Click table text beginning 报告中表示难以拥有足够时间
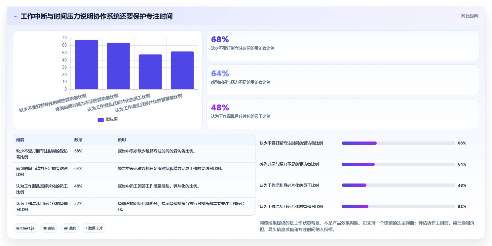This screenshot has width=492, height=246. coord(171,169)
